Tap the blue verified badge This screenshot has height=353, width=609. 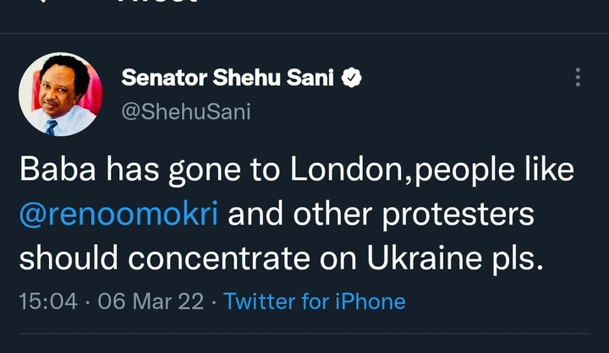[352, 79]
